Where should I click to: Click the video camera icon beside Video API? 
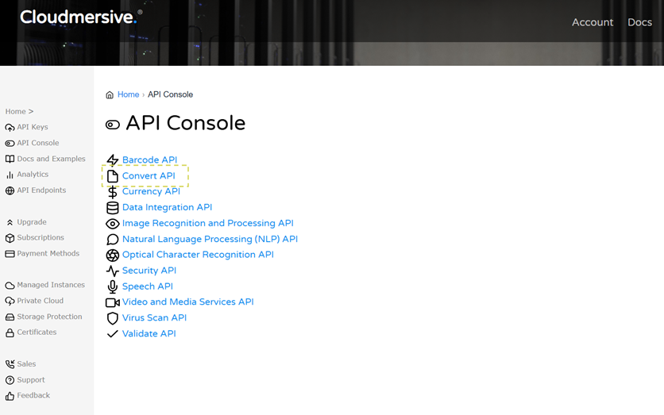click(x=112, y=302)
